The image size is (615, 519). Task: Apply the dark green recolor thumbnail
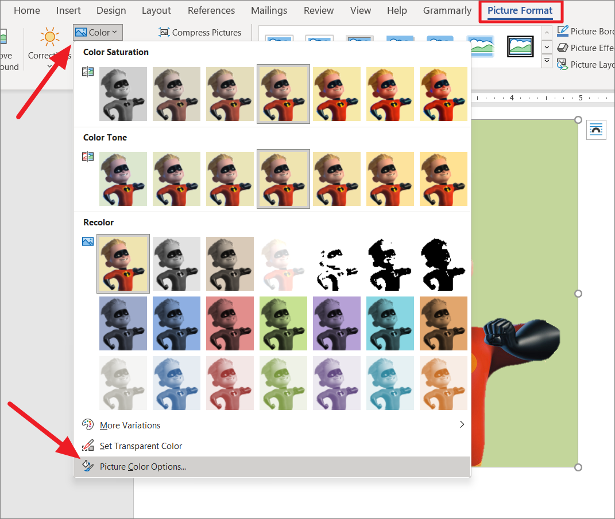[x=283, y=323]
